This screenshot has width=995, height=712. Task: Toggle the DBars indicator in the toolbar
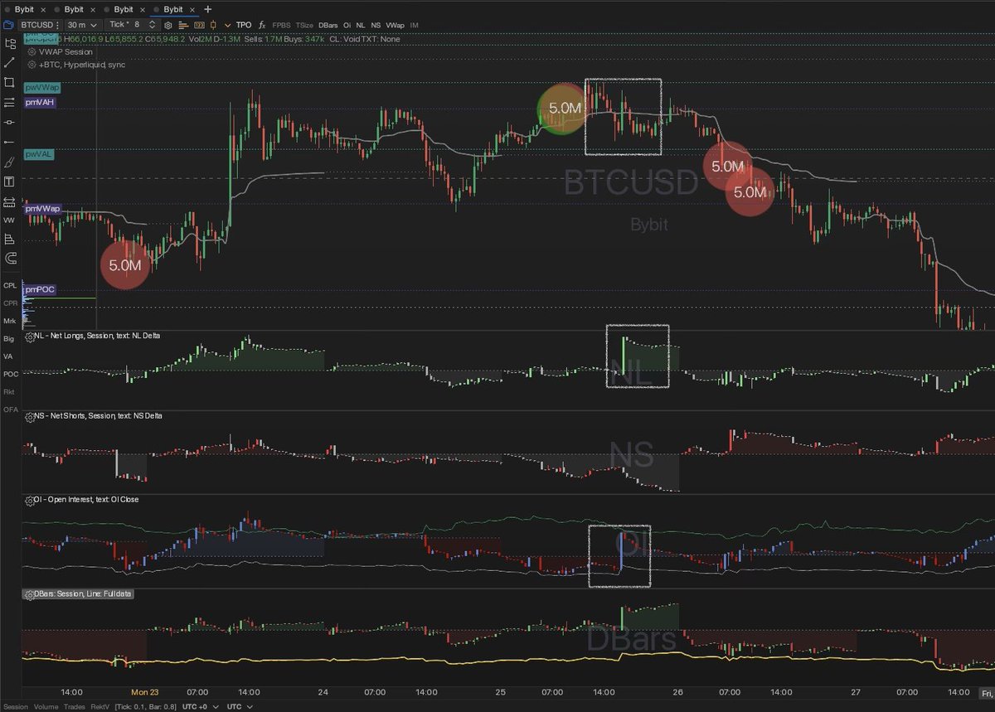click(x=326, y=24)
